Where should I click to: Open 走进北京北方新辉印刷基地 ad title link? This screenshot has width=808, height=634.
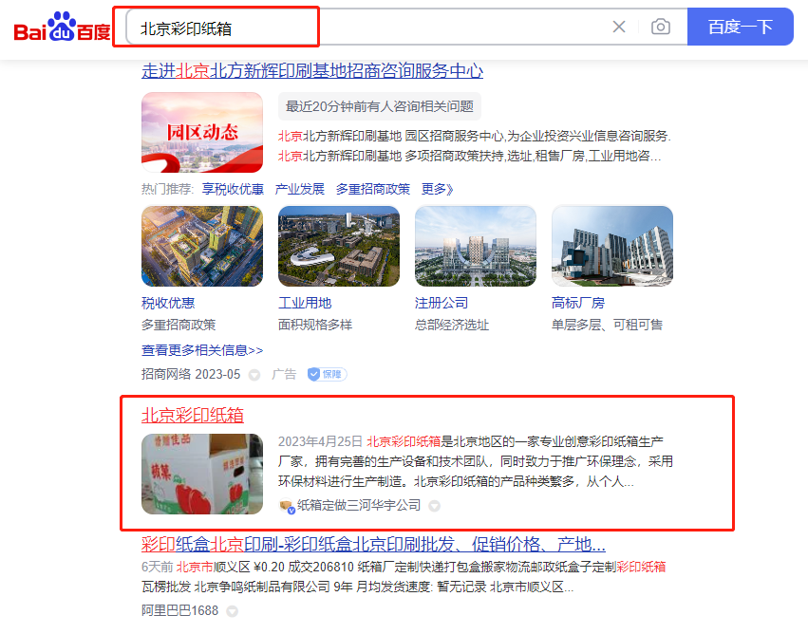point(312,71)
